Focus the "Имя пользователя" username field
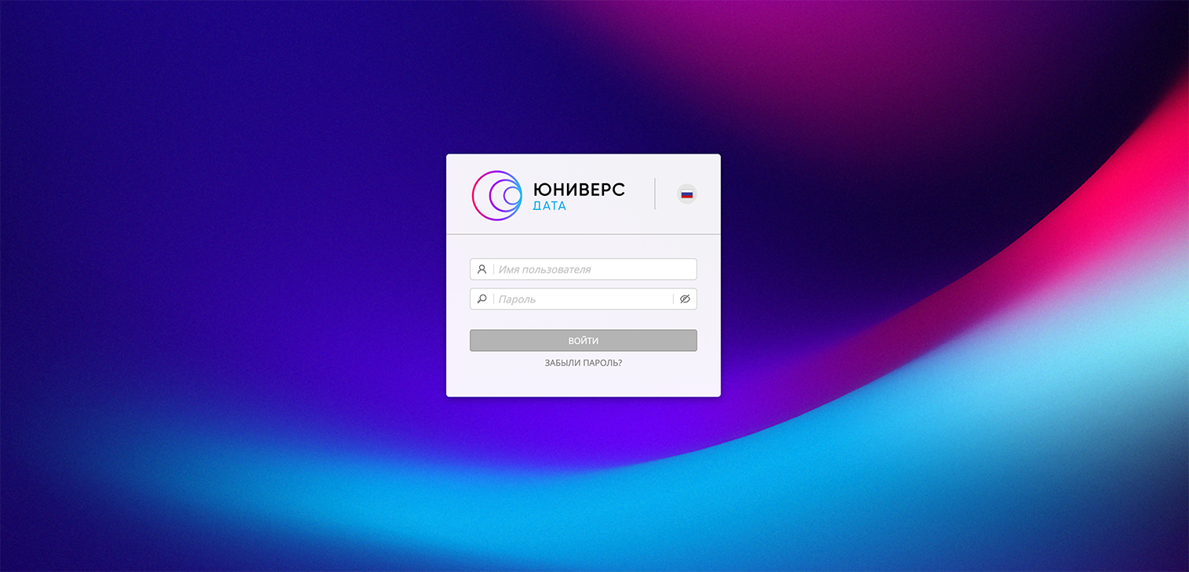Image resolution: width=1189 pixels, height=572 pixels. click(594, 269)
